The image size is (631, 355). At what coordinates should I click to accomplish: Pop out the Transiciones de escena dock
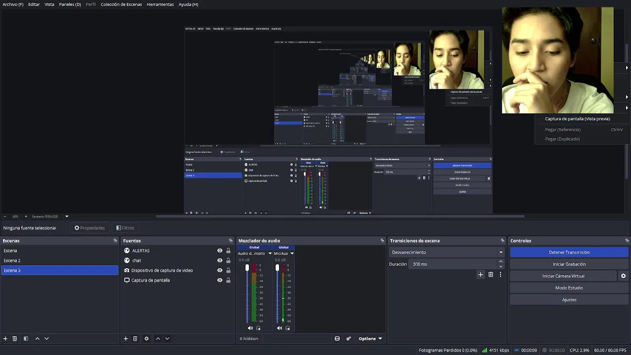(502, 241)
